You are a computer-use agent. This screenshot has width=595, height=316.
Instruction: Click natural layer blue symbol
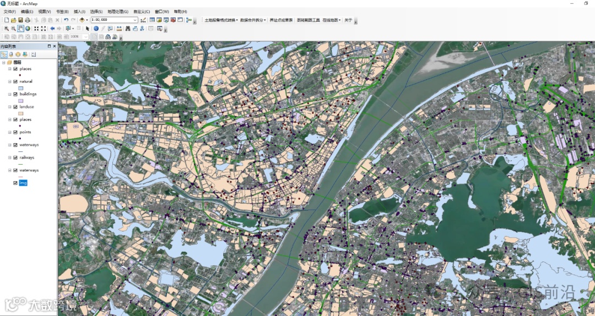click(x=21, y=88)
